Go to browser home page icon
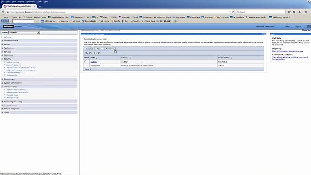311x175 pixels. (x=306, y=12)
